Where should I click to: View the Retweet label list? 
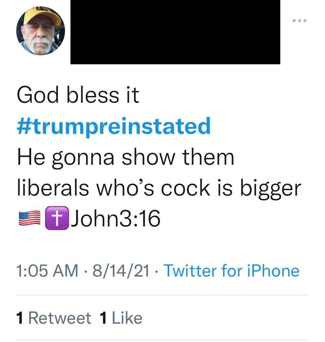pos(60,318)
